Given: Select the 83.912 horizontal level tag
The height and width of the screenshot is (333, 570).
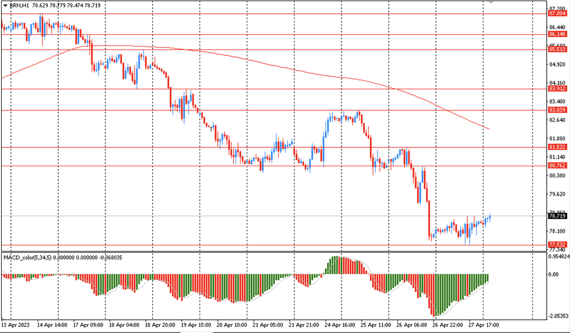Looking at the screenshot, I should pos(557,89).
